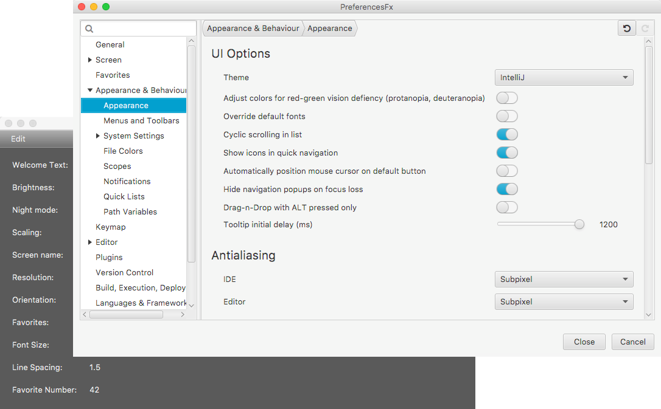Collapse the Appearance & Behaviour section

[x=89, y=90]
